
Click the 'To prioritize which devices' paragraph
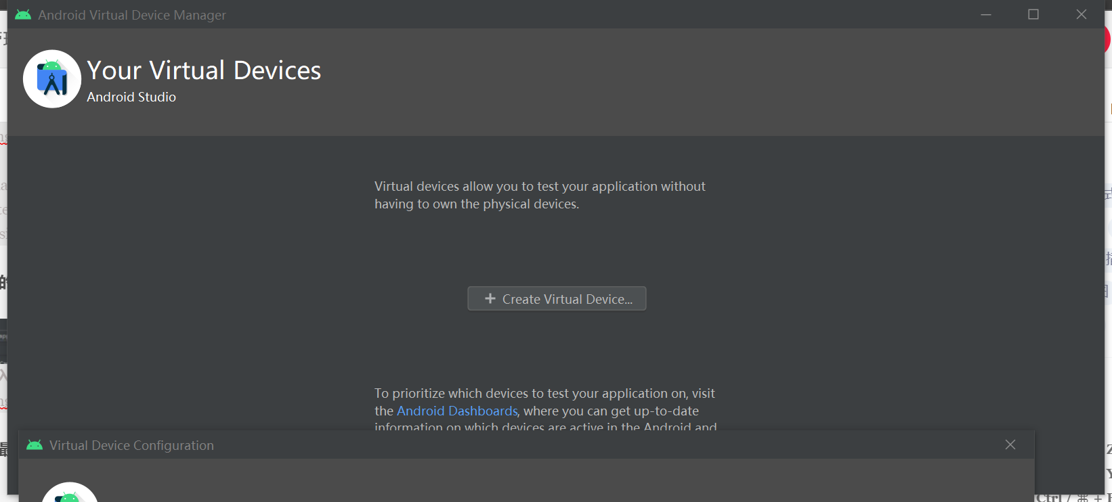point(545,410)
